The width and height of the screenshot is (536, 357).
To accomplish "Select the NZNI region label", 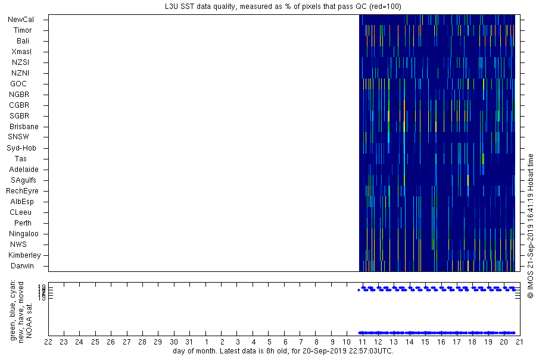I will coord(20,73).
